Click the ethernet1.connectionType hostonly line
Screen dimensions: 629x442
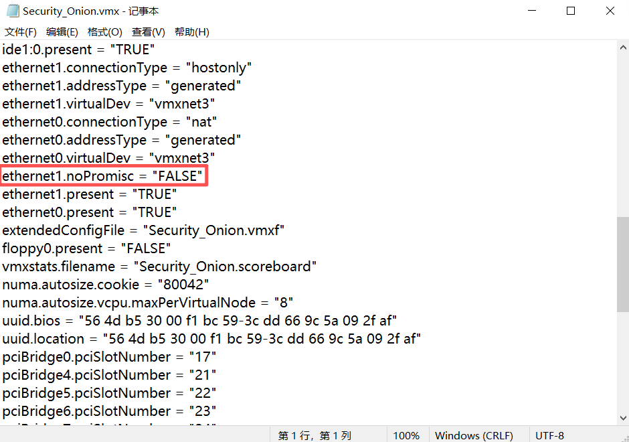point(126,68)
